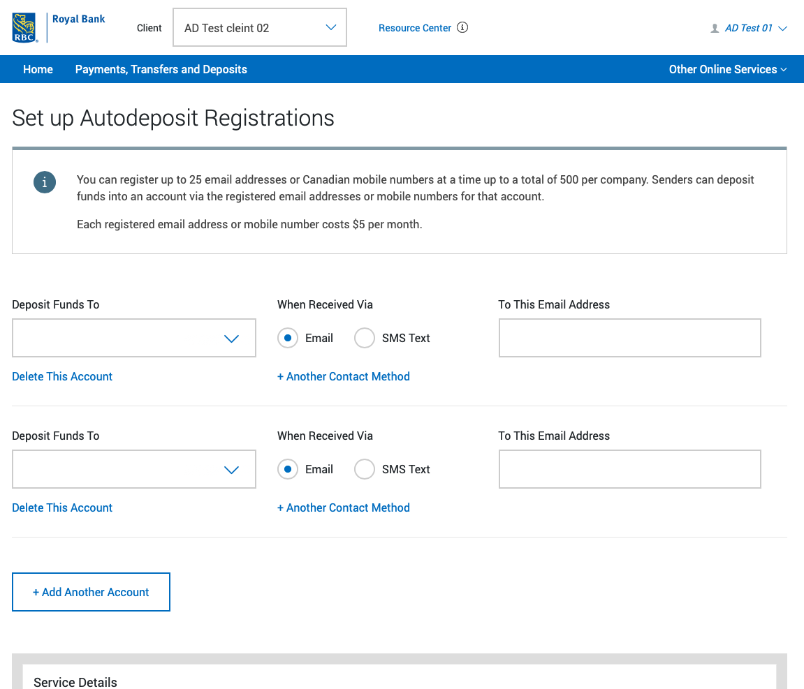
Task: Select Email radio in first account row
Action: point(288,338)
